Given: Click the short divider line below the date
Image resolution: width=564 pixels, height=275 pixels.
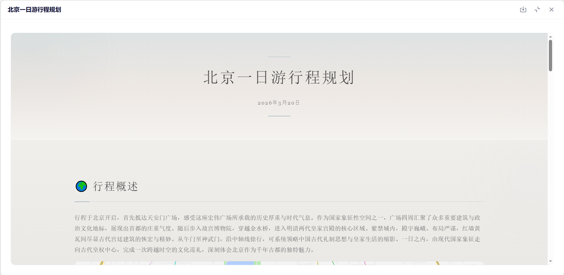Looking at the screenshot, I should (x=279, y=116).
